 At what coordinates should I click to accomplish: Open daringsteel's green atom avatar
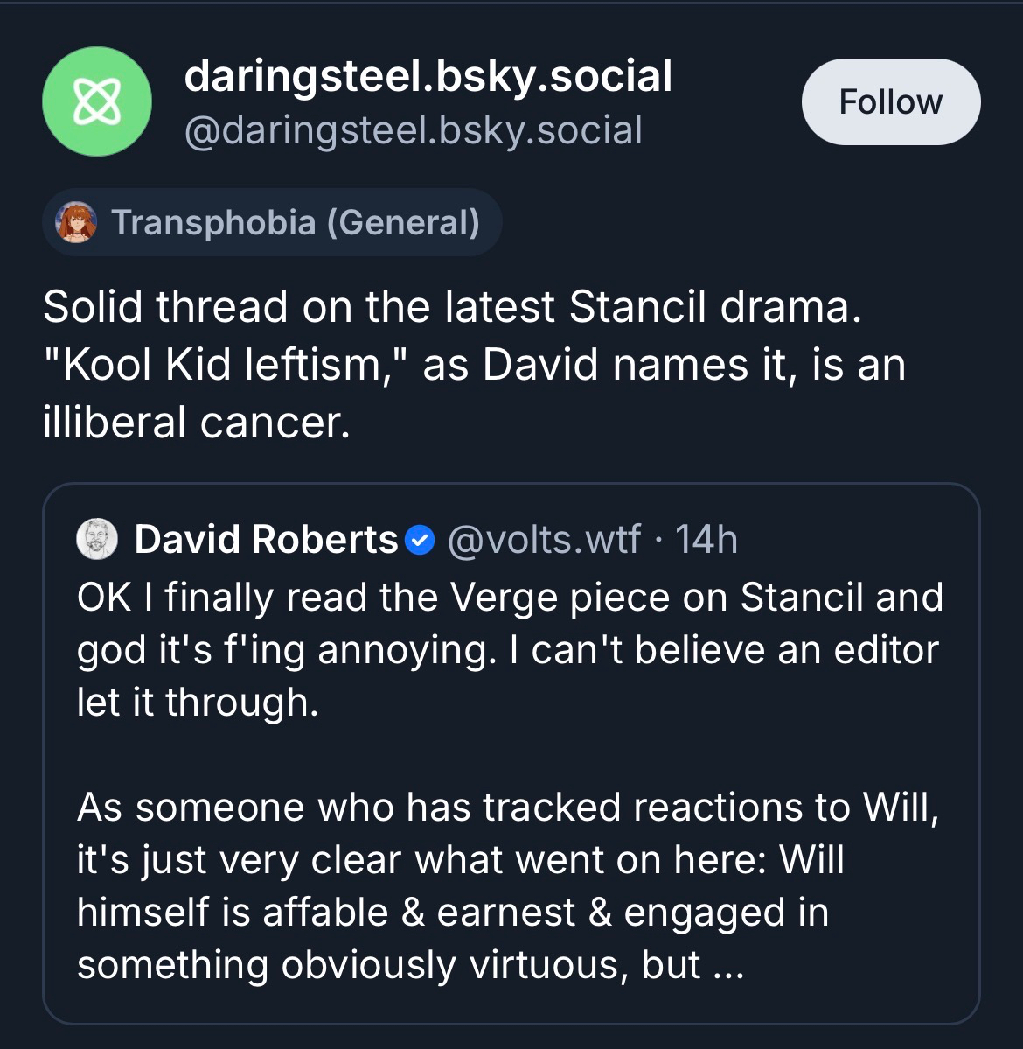point(97,101)
